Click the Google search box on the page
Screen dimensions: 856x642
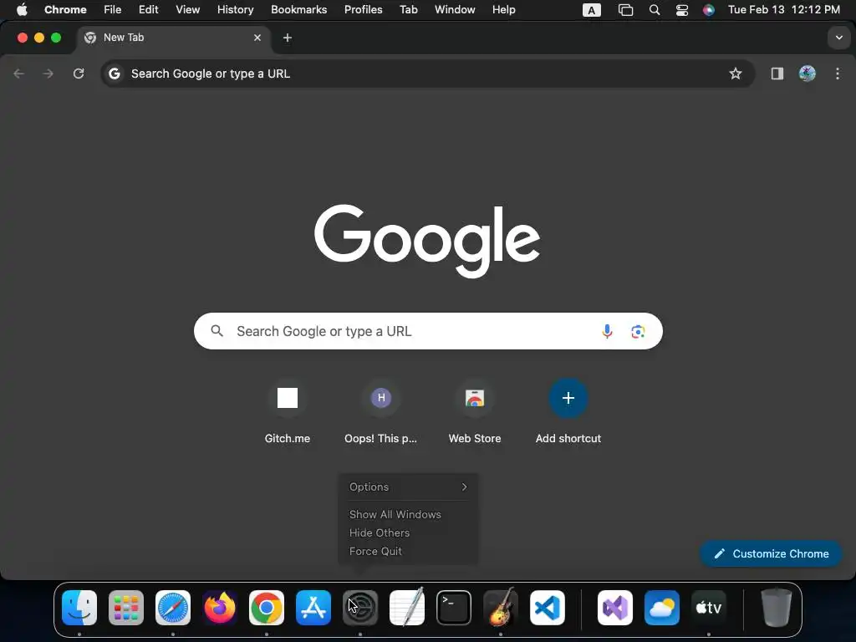(x=429, y=331)
